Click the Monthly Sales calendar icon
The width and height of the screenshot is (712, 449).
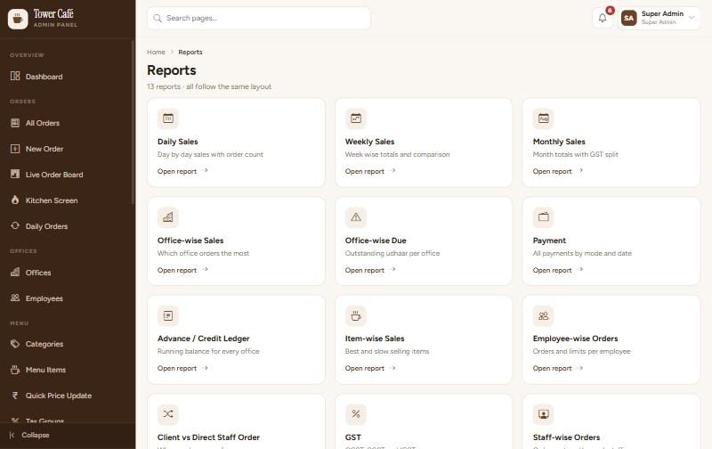click(543, 118)
